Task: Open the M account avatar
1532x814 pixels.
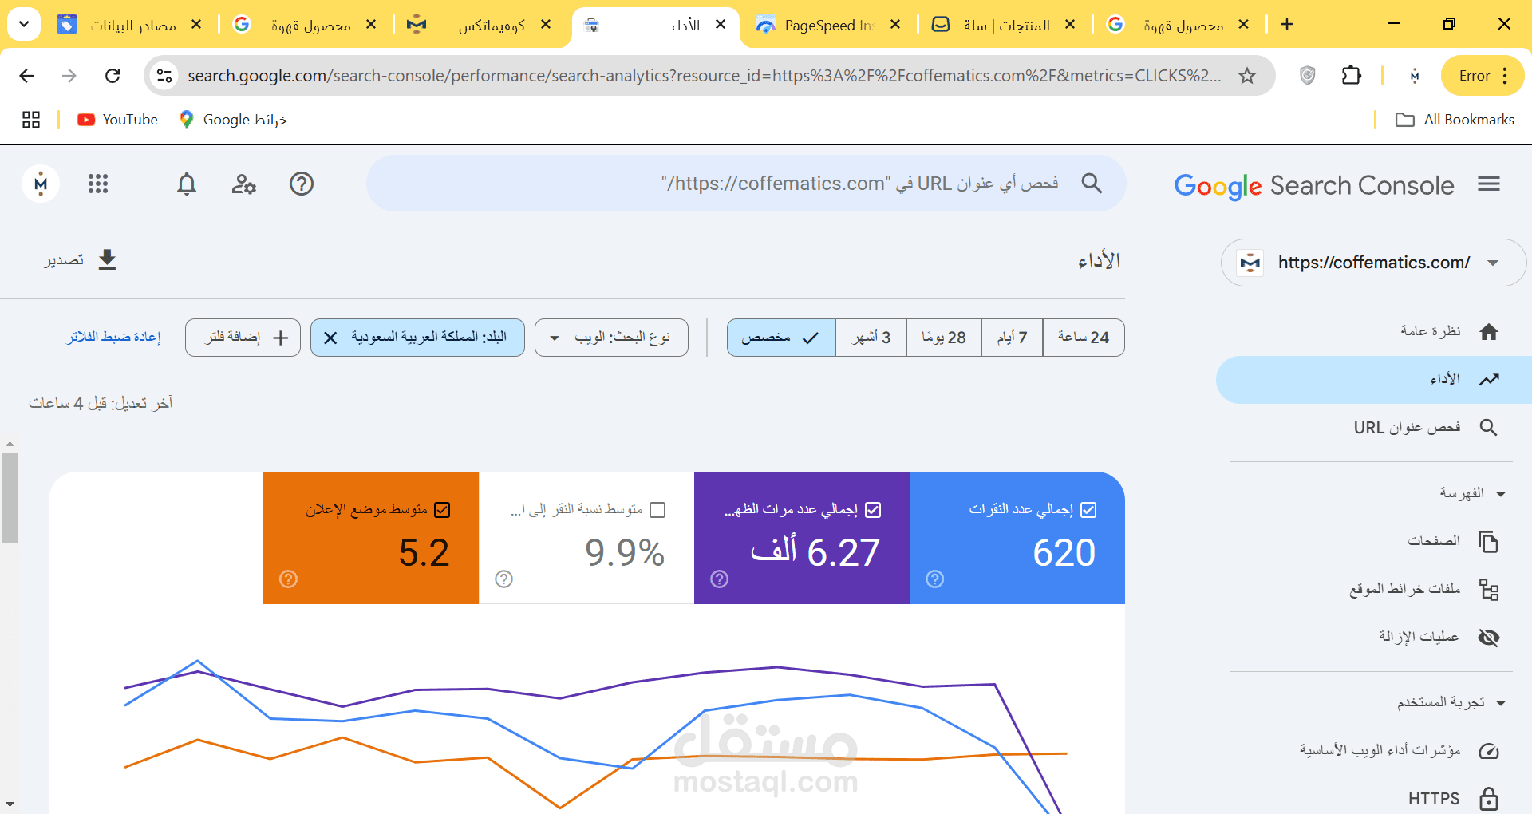Action: pos(41,184)
